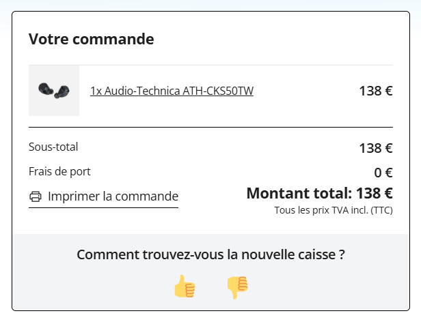Click the Sous-total amount 138 €
The width and height of the screenshot is (421, 322).
(376, 148)
